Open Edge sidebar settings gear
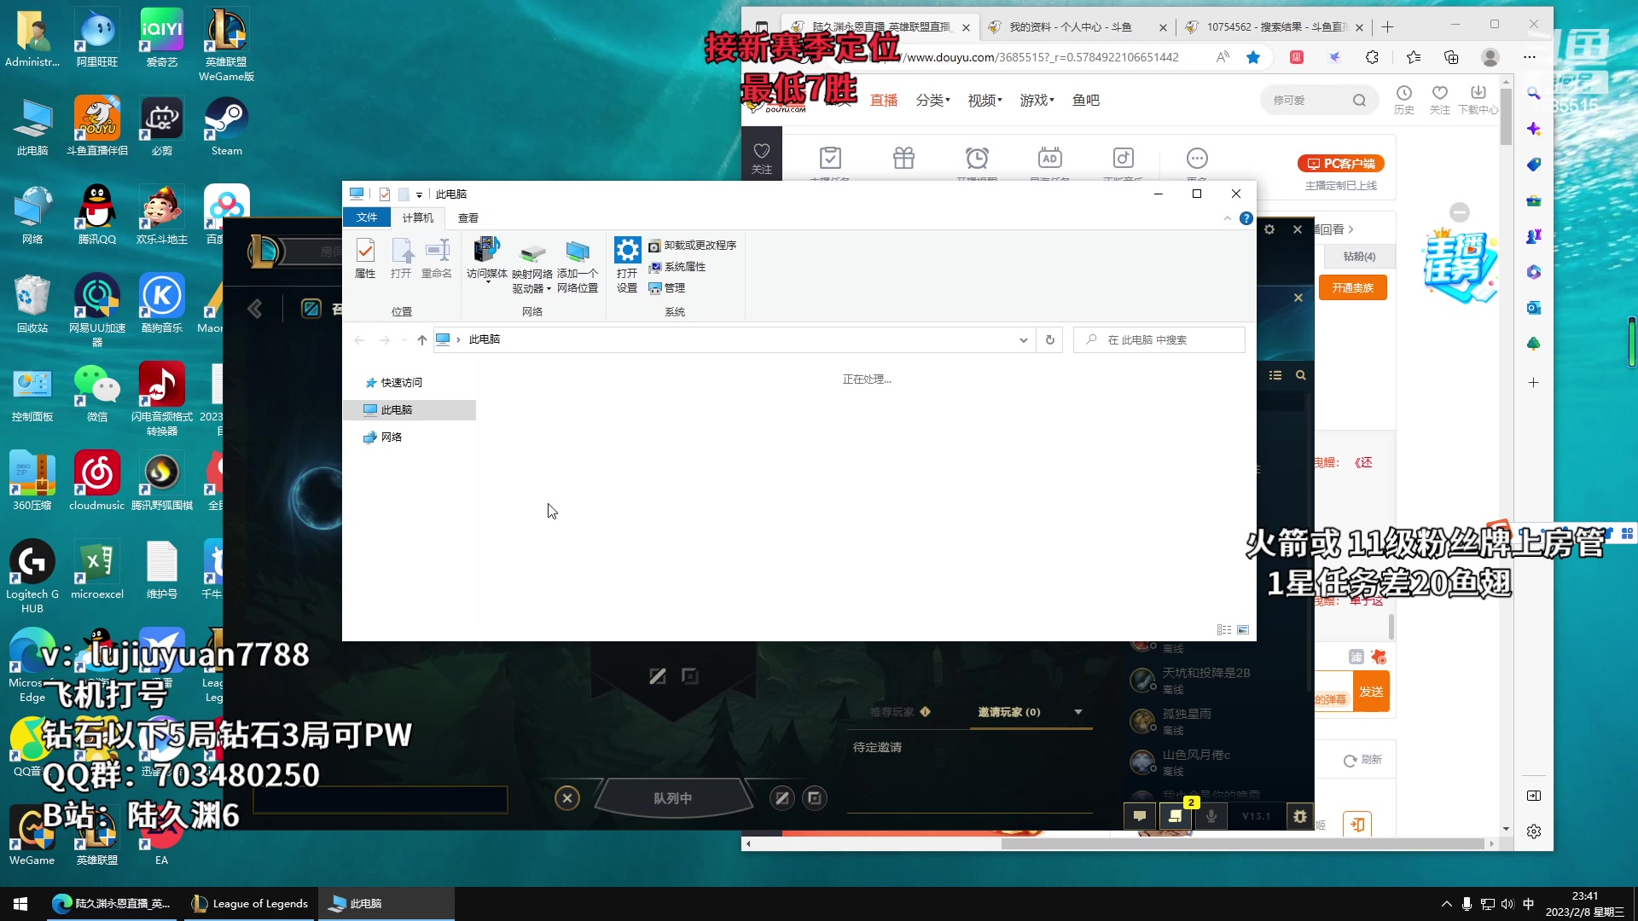The width and height of the screenshot is (1638, 921). point(1534,831)
